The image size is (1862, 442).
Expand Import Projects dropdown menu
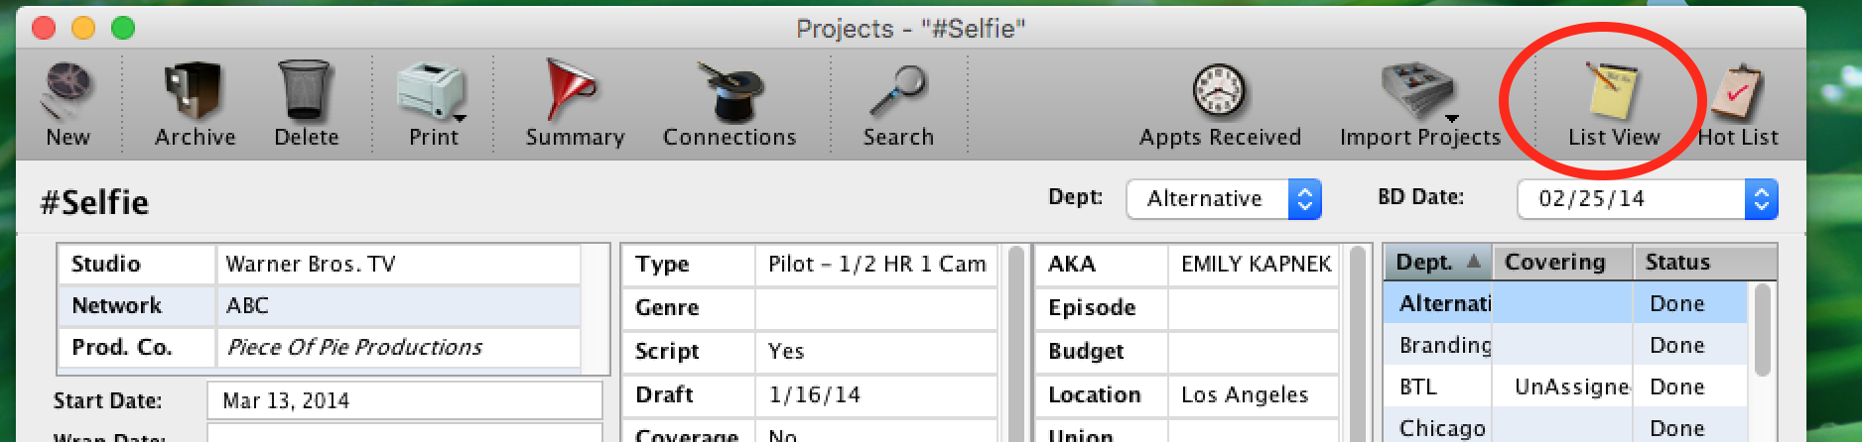[x=1451, y=117]
